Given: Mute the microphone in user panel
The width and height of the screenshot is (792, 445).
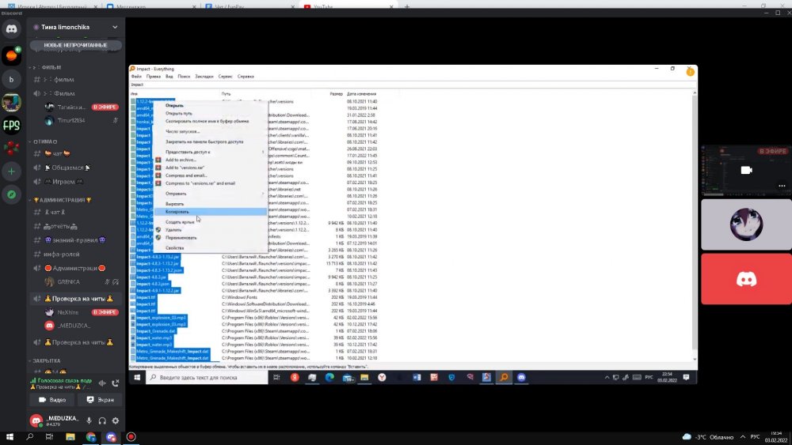Looking at the screenshot, I should click(x=89, y=420).
